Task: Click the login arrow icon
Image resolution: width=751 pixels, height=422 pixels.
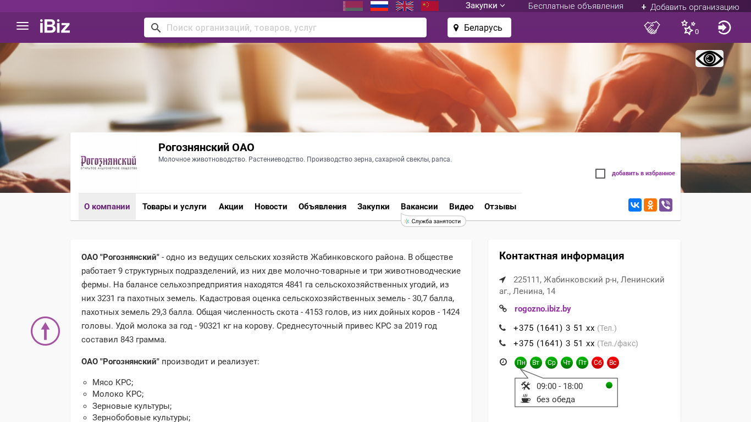Action: click(x=725, y=27)
